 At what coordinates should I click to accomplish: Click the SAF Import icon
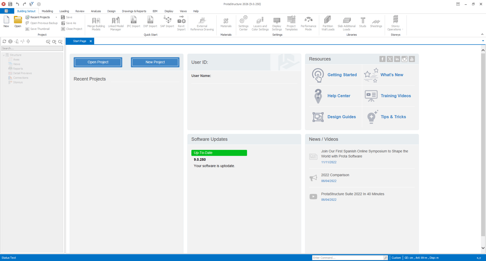click(x=167, y=22)
